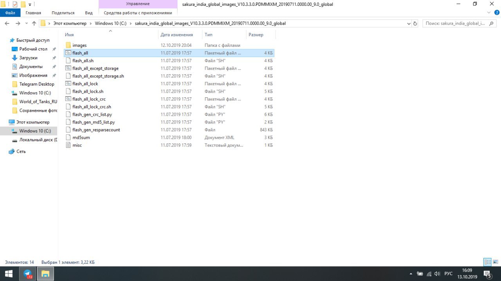Viewport: 501px width, 281px height.
Task: Click the New folder icon in title bar
Action: [x=23, y=4]
